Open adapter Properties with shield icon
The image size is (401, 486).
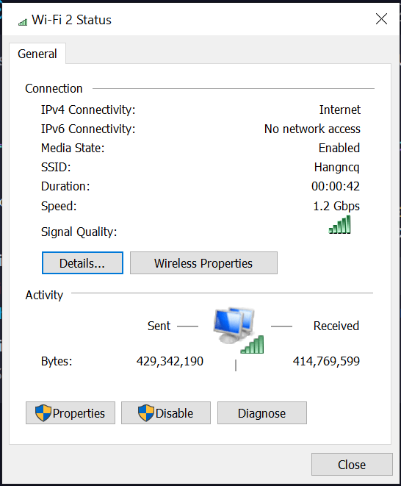71,413
